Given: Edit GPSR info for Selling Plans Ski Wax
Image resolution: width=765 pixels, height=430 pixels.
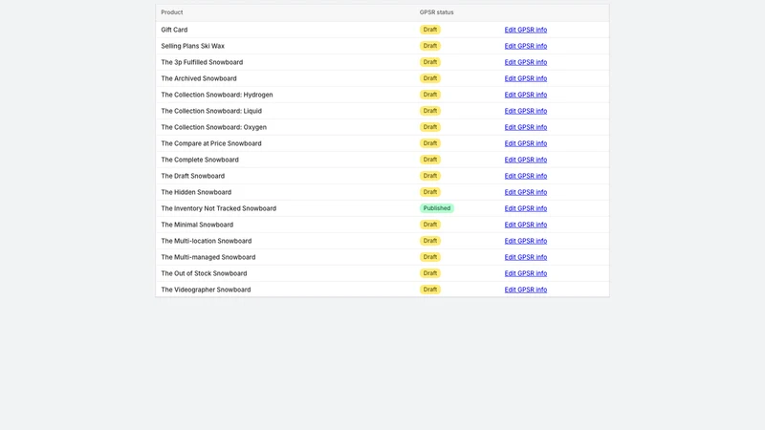Looking at the screenshot, I should click(525, 46).
